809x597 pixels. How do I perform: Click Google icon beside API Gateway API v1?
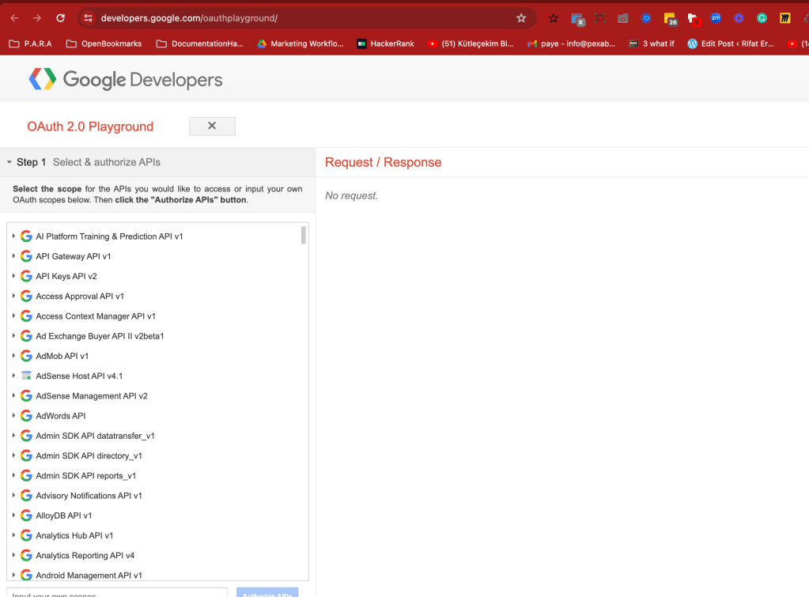[x=26, y=256]
